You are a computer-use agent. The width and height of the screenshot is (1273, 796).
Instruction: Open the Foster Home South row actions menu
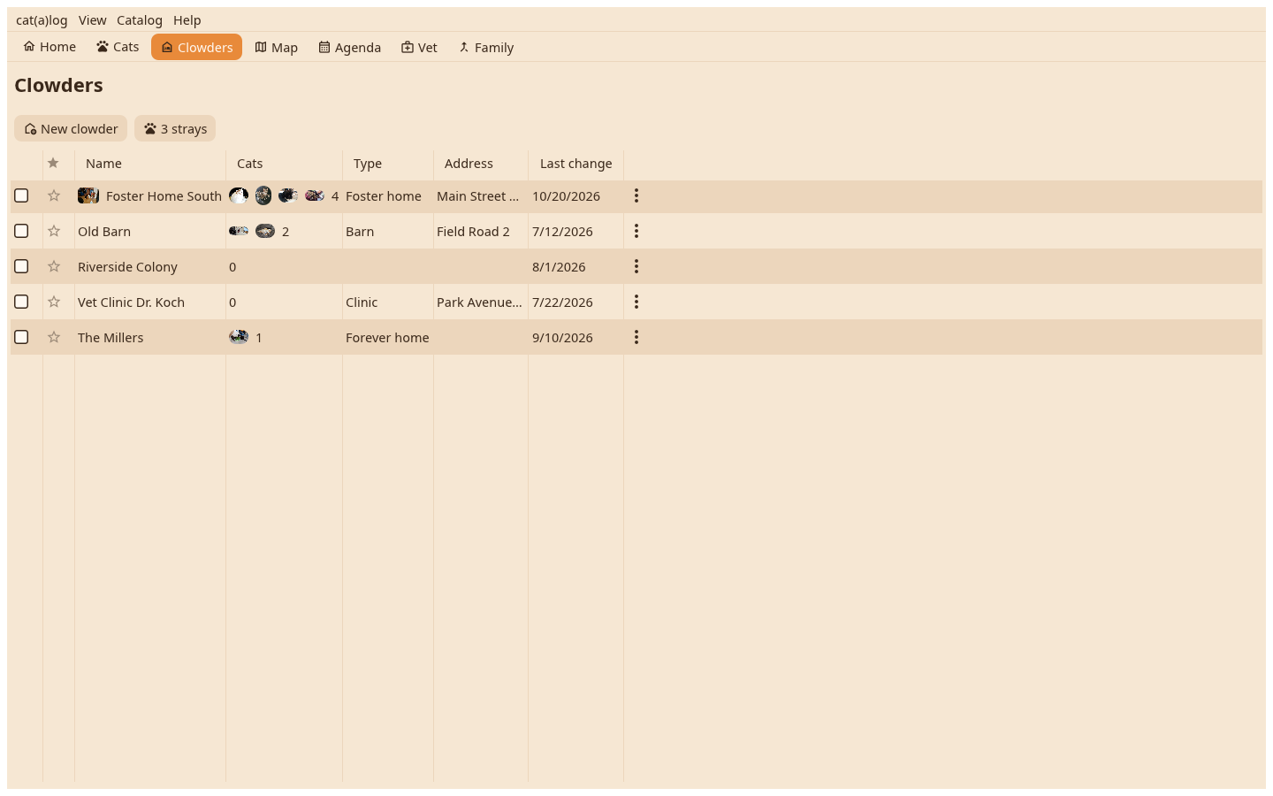coord(636,195)
